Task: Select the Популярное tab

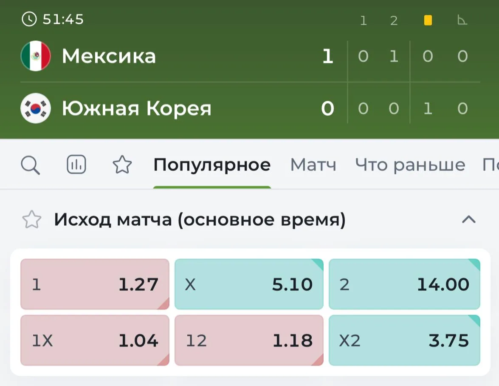Action: 212,165
